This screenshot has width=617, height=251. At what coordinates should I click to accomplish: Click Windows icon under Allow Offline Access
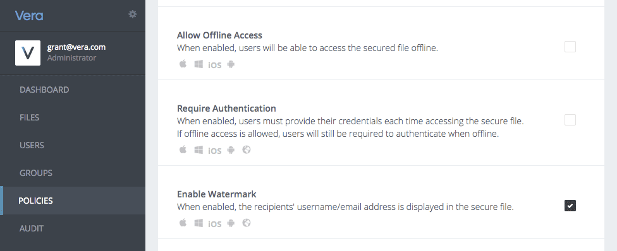pos(199,64)
